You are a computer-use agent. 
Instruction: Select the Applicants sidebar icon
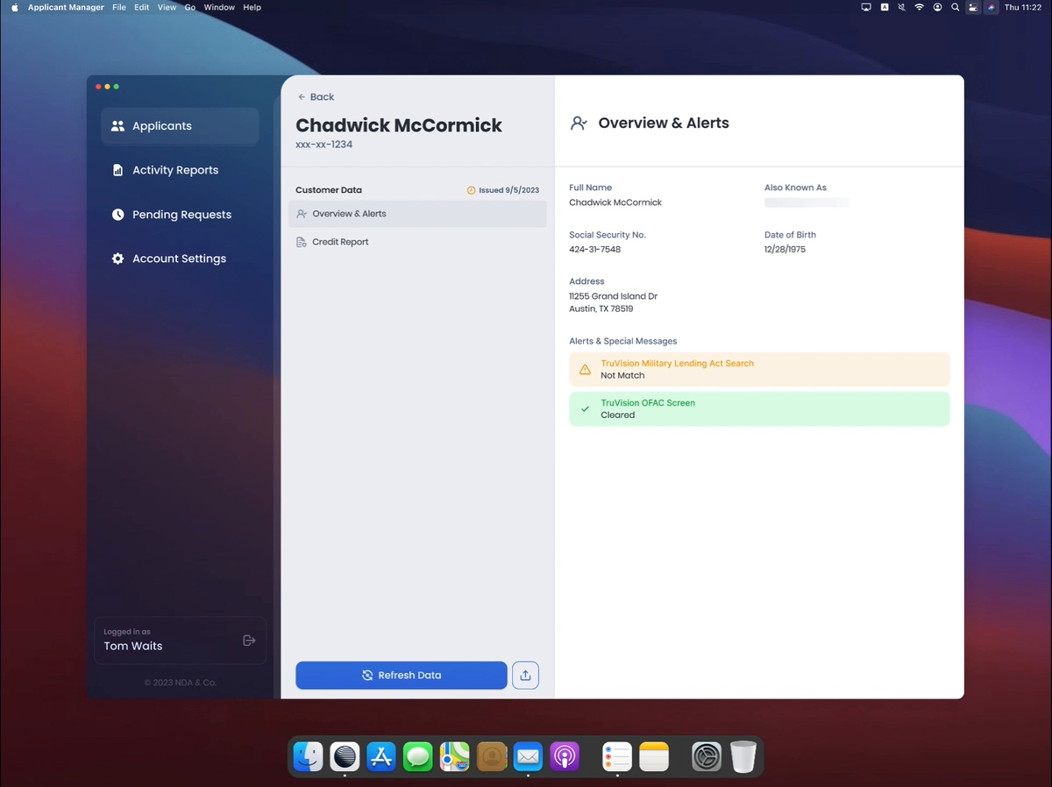(117, 125)
